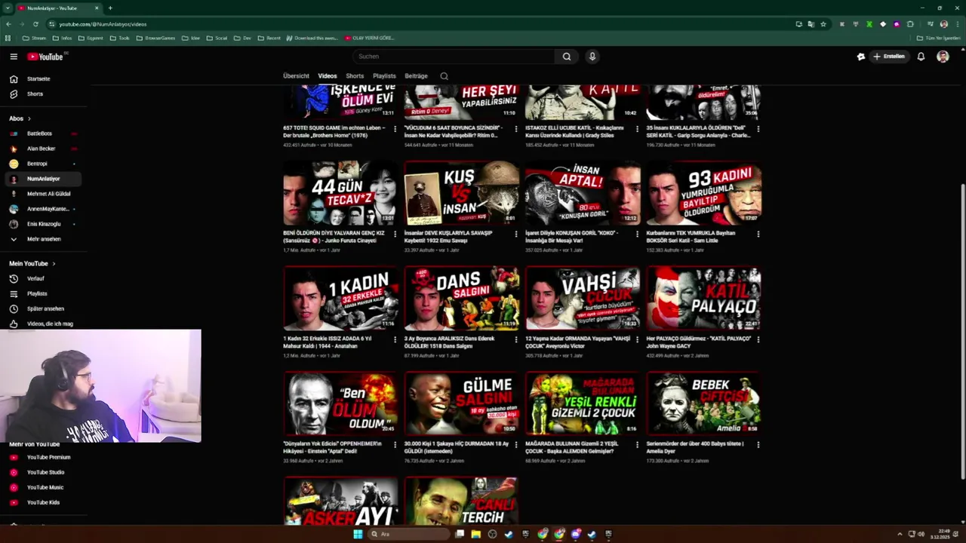Viewport: 966px width, 543px height.
Task: Open a new browser tab
Action: 110,8
